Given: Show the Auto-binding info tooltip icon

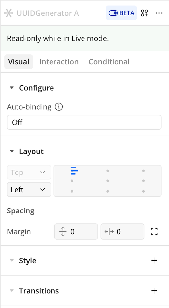Looking at the screenshot, I should tap(59, 107).
